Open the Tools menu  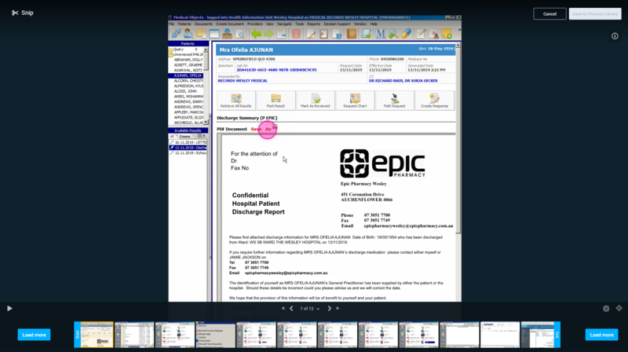pyautogui.click(x=300, y=24)
